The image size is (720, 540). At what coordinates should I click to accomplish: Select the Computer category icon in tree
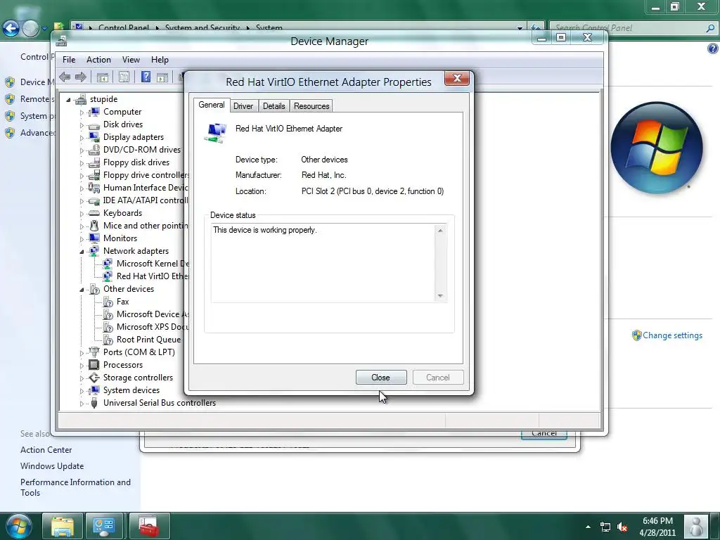(95, 112)
